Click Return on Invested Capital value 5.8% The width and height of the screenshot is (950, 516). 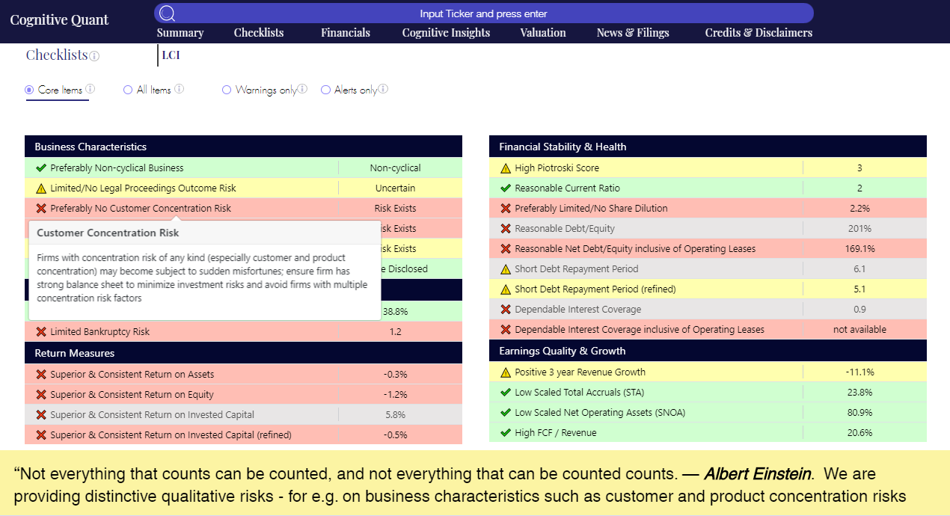click(x=396, y=415)
